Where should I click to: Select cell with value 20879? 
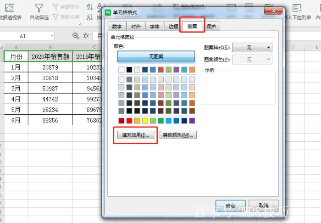(50, 67)
